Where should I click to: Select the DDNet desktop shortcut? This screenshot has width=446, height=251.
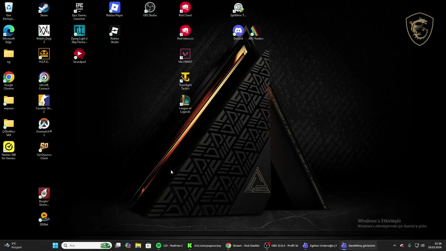click(44, 219)
